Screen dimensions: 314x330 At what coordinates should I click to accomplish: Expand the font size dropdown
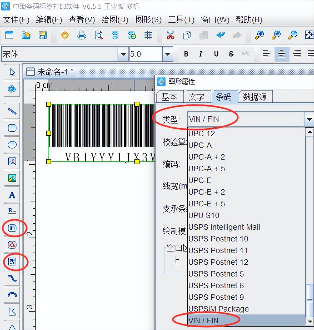[168, 54]
